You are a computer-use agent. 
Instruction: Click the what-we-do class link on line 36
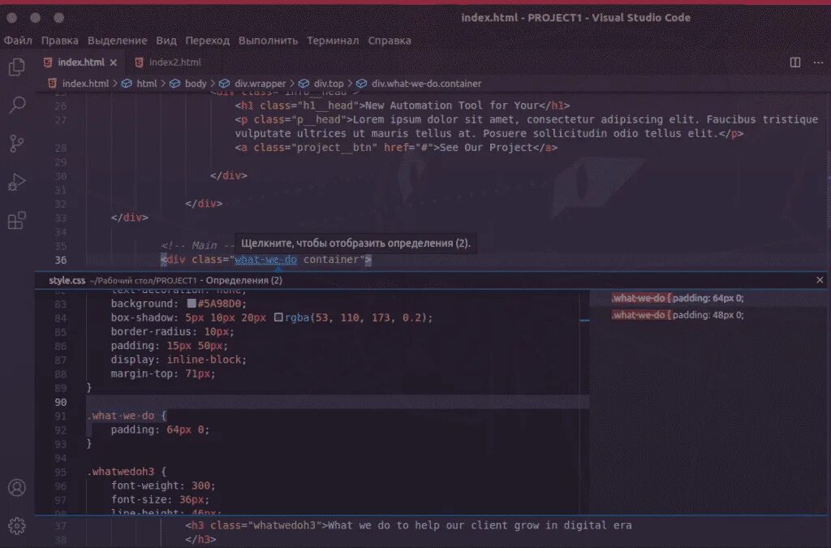[265, 260]
